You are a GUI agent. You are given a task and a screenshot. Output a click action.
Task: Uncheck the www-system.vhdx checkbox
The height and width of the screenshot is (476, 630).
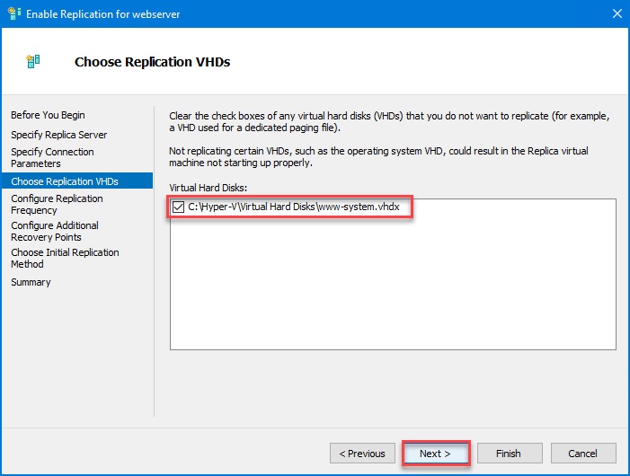pos(177,207)
